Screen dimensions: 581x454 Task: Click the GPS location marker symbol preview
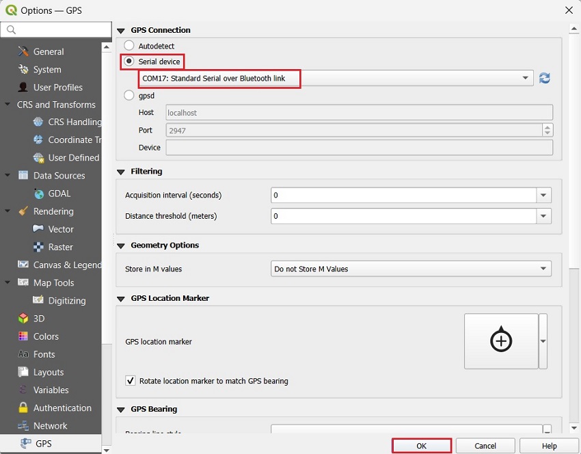tap(501, 341)
